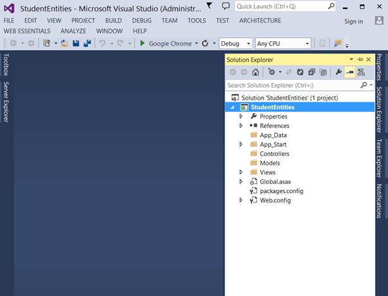Click Navigate Backward toolbar icon
This screenshot has width=388, height=296.
14,44
